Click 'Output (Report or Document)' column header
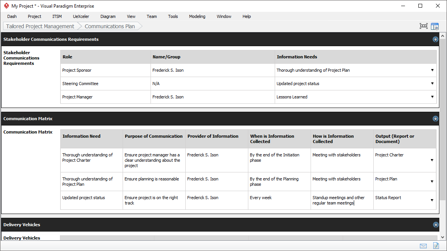The height and width of the screenshot is (251, 447). (x=405, y=139)
